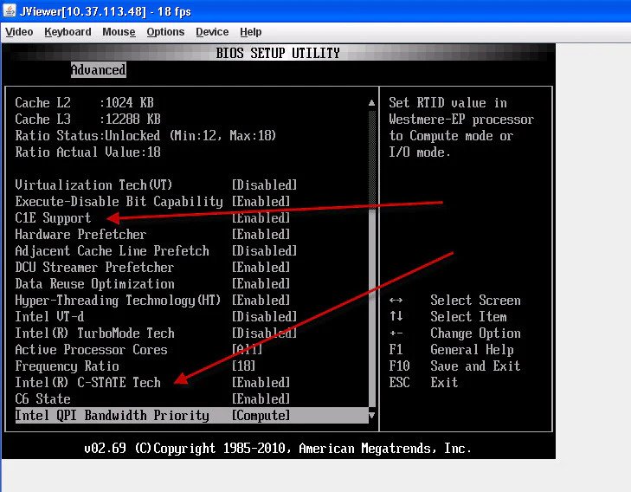Toggle Intel VT-d Disabled value
Screen dimensions: 631x492
coord(264,317)
